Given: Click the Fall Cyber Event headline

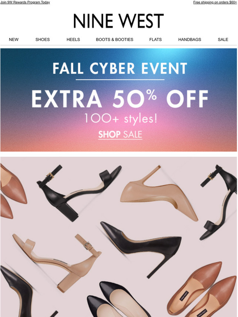Looking at the screenshot, I should click(x=120, y=68).
